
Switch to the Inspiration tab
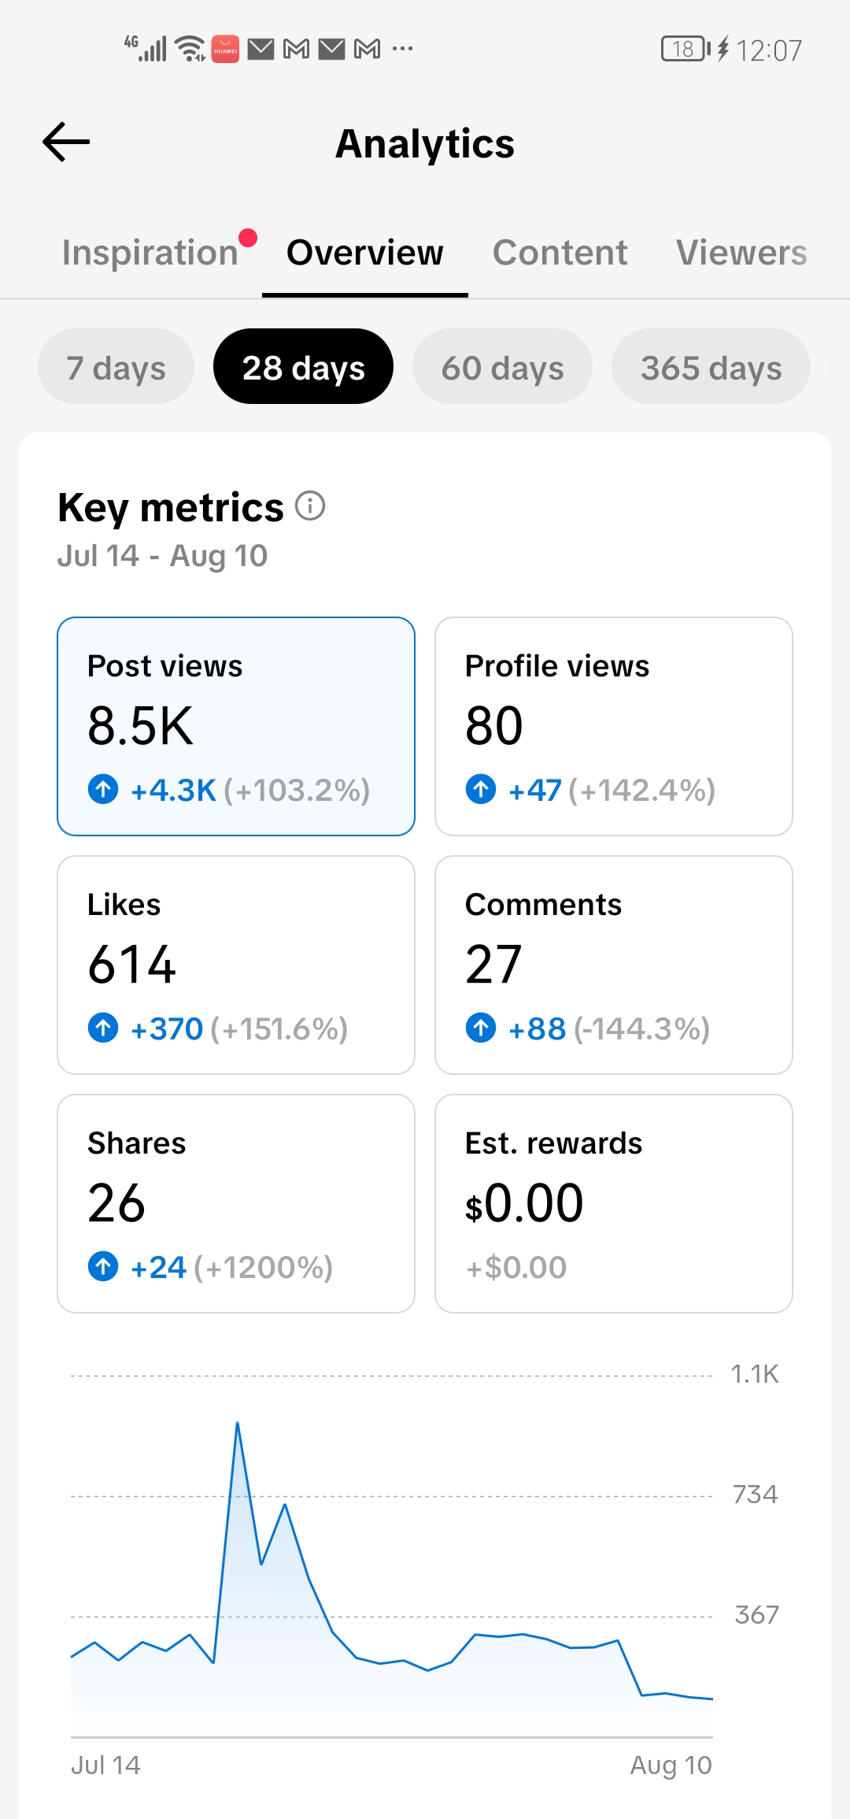click(x=150, y=253)
